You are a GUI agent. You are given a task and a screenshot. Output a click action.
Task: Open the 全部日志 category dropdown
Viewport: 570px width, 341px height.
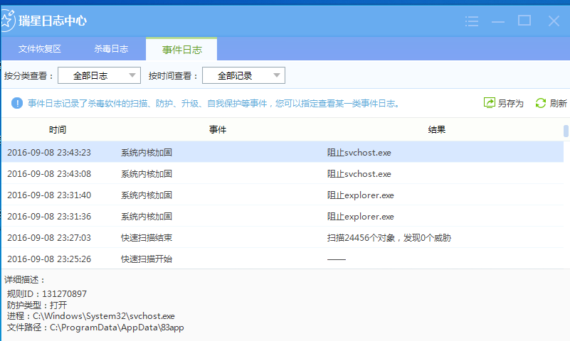point(99,75)
